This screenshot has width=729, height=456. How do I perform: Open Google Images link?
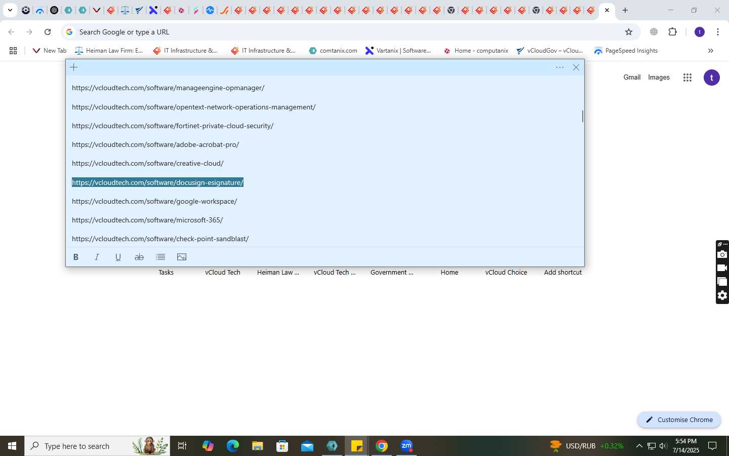pos(659,78)
